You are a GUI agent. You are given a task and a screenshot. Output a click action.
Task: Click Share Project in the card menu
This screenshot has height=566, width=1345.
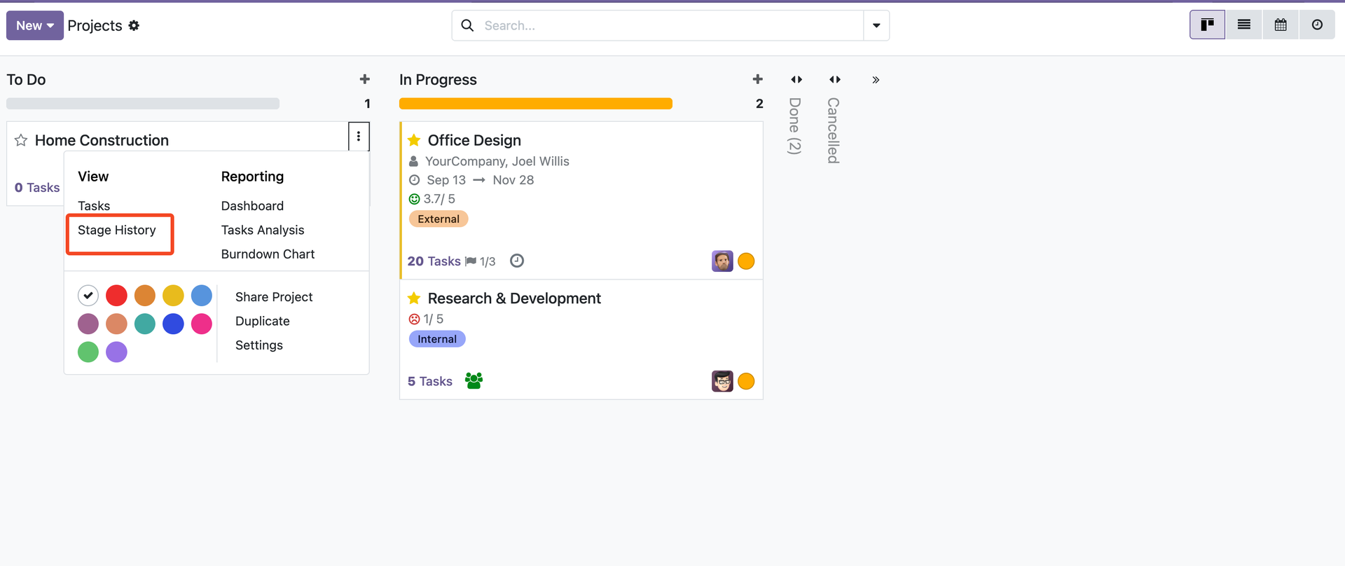tap(274, 297)
